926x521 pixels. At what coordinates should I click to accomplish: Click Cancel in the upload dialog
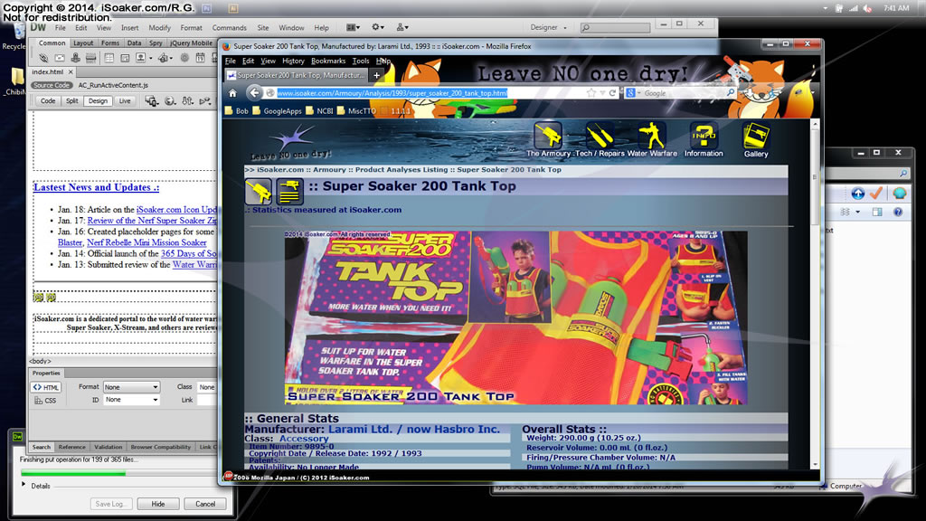(x=205, y=504)
